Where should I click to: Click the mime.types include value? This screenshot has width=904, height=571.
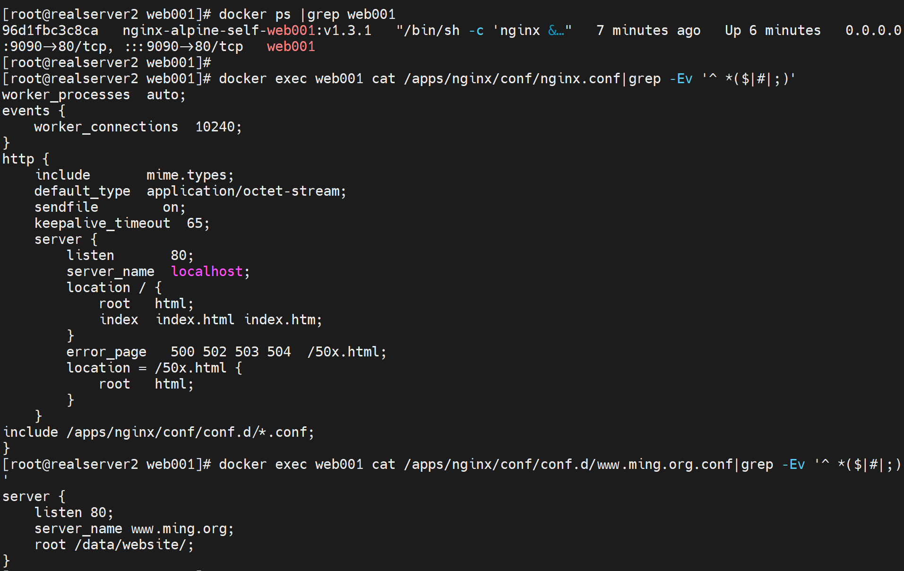click(189, 175)
